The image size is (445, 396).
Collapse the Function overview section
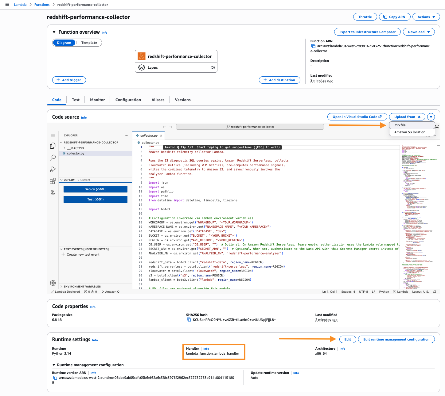[x=54, y=32]
